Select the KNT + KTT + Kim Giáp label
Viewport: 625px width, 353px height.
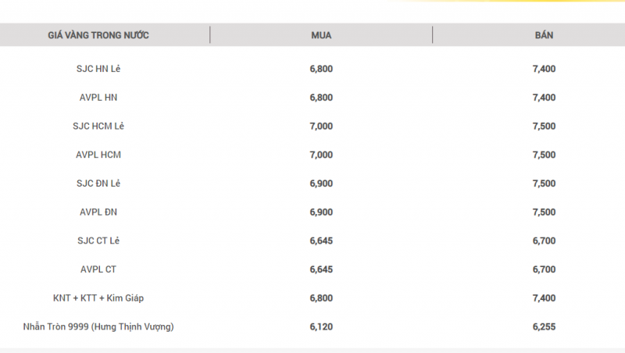[x=98, y=298]
